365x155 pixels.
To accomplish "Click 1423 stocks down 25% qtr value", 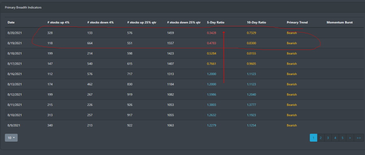I will [x=171, y=54].
